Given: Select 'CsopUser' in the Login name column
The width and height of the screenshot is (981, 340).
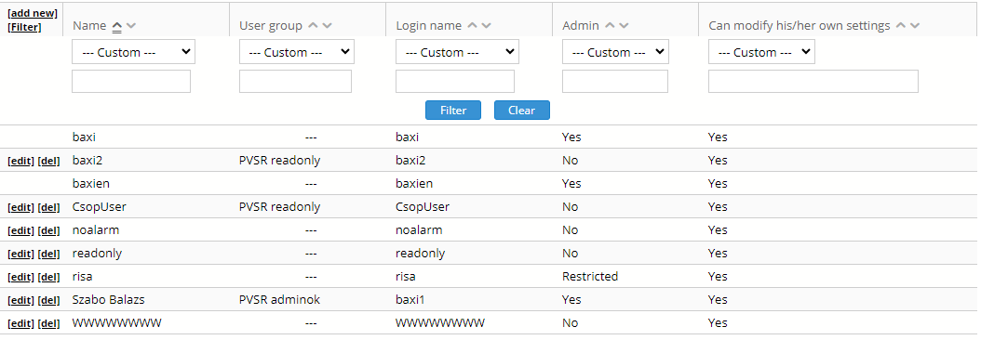Looking at the screenshot, I should point(423,207).
